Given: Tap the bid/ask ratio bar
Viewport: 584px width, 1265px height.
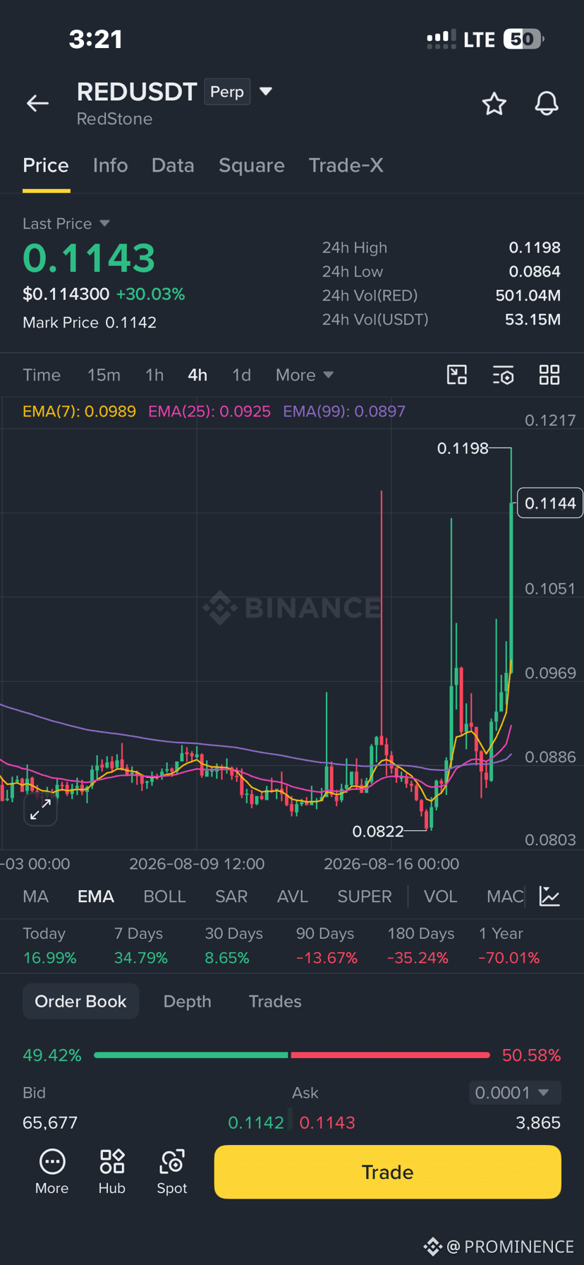Looking at the screenshot, I should pos(291,1055).
